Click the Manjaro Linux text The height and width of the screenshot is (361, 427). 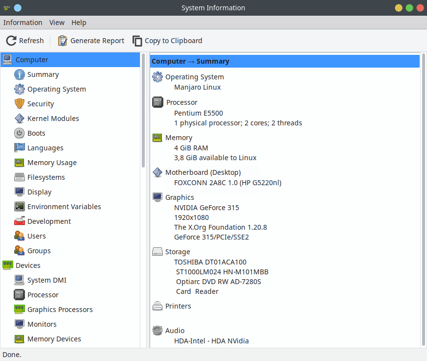tap(198, 87)
